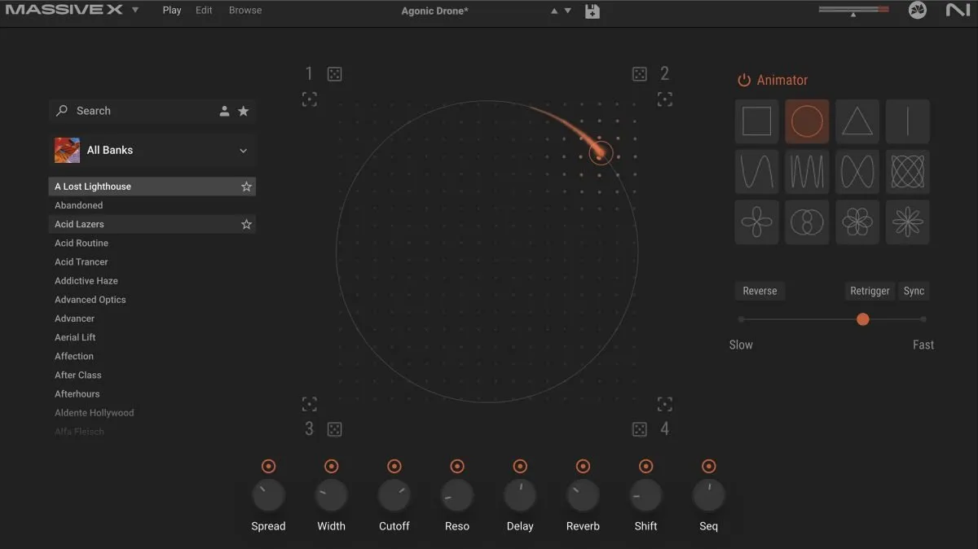Image resolution: width=978 pixels, height=549 pixels.
Task: Toggle the Sync option
Action: coord(914,291)
